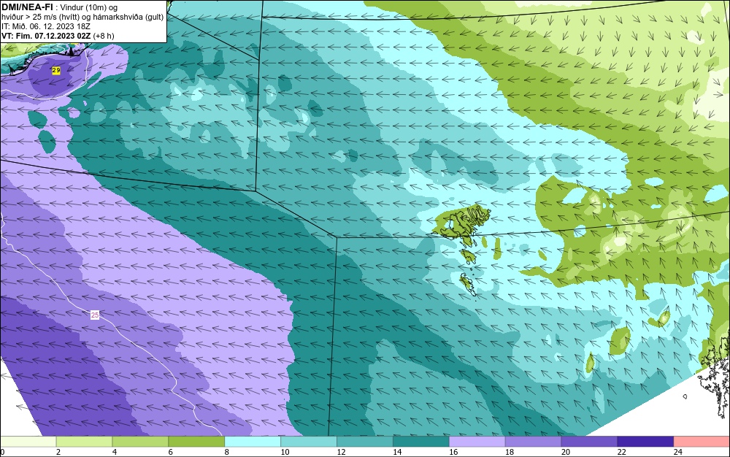Click legend scale number 16
Screen dimensions: 730x457
453,452
